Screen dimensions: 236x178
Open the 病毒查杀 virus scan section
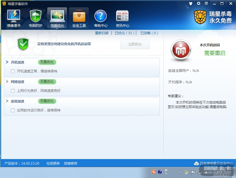pyautogui.click(x=14, y=18)
